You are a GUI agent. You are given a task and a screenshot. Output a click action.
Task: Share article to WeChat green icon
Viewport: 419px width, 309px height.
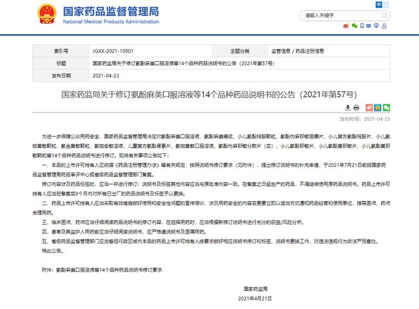click(x=386, y=108)
